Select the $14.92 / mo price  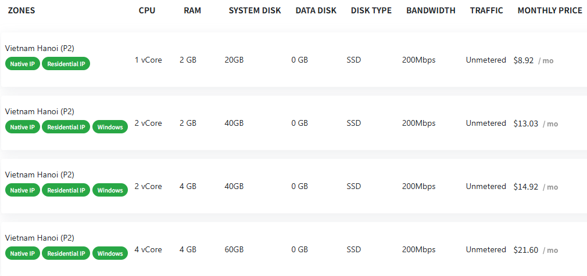(535, 187)
